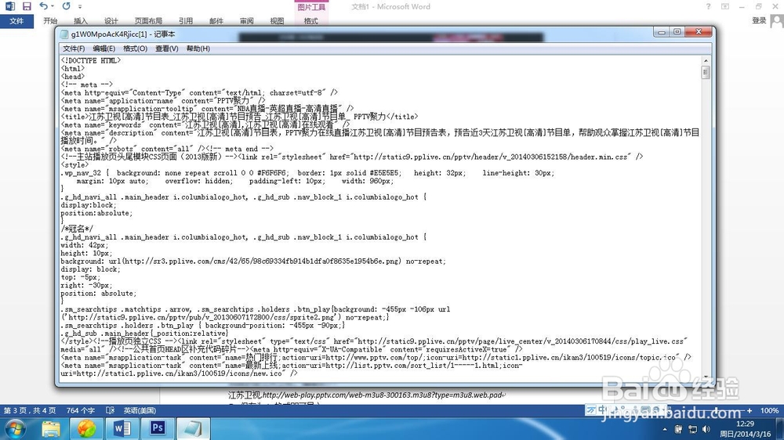This screenshot has width=784, height=440.
Task: Click the Word save icon
Action: pyautogui.click(x=27, y=6)
